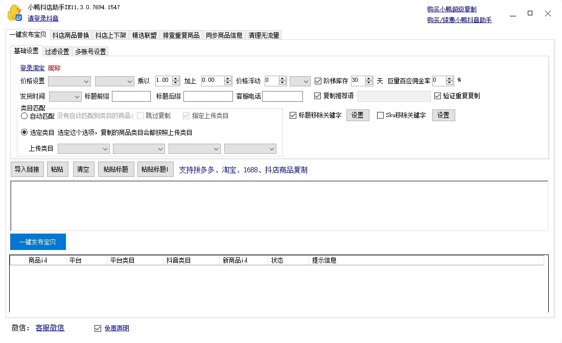Open the 排查重复商品 tab

(181, 35)
